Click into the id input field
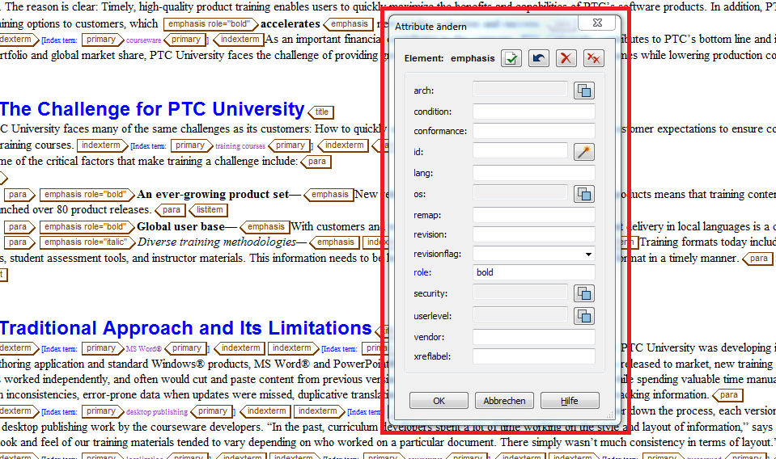The height and width of the screenshot is (459, 776). [x=520, y=150]
